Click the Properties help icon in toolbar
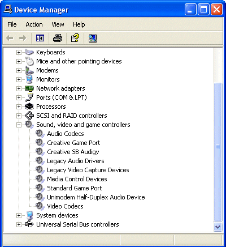Viewport: 226px width, 247px height. coord(75,38)
